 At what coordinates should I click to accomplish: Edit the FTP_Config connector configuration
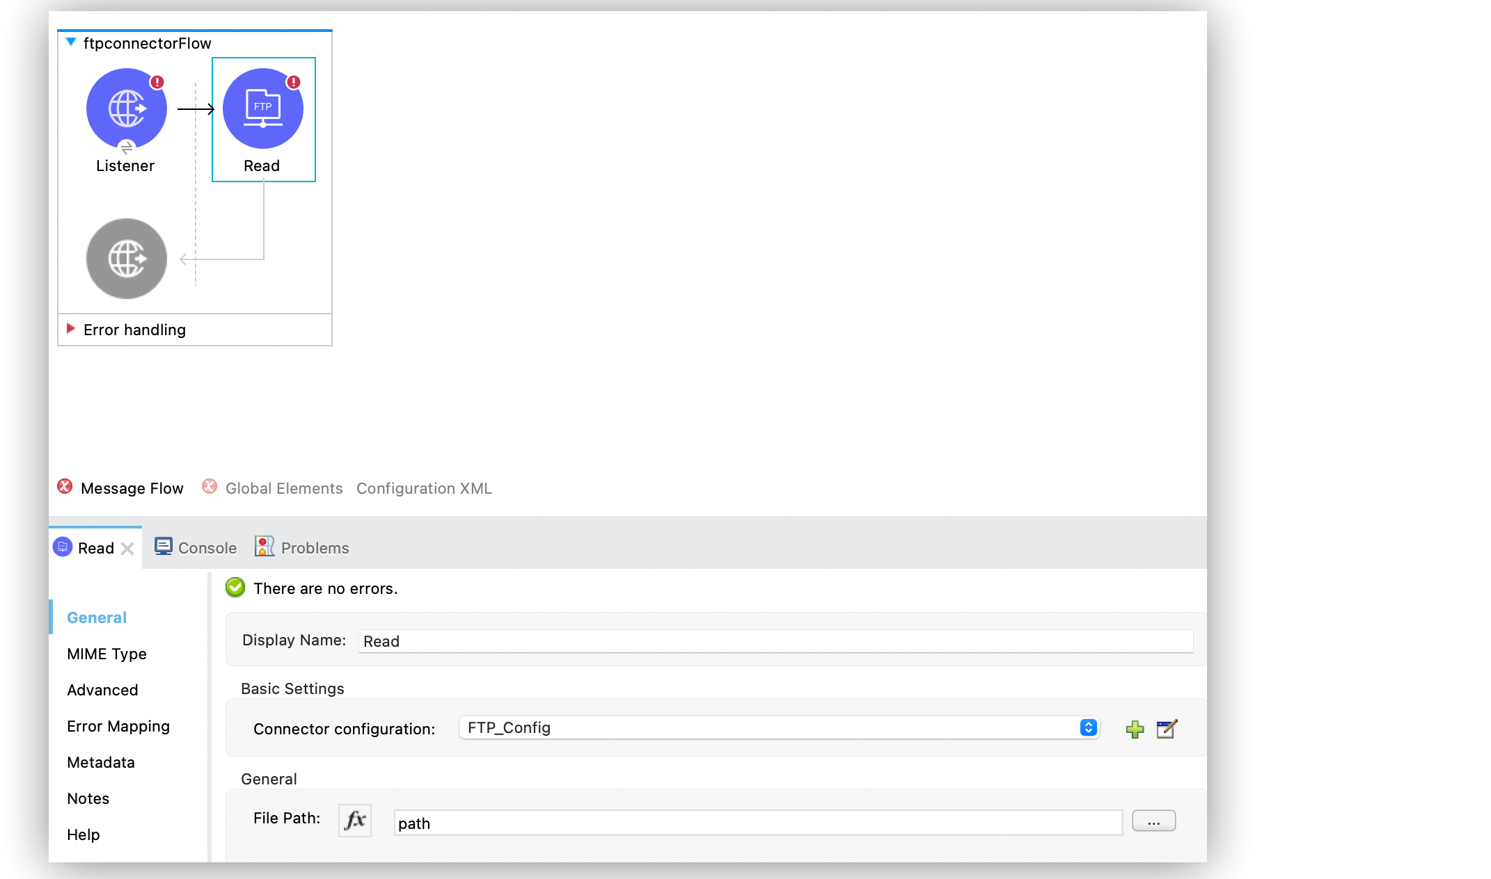[1167, 729]
